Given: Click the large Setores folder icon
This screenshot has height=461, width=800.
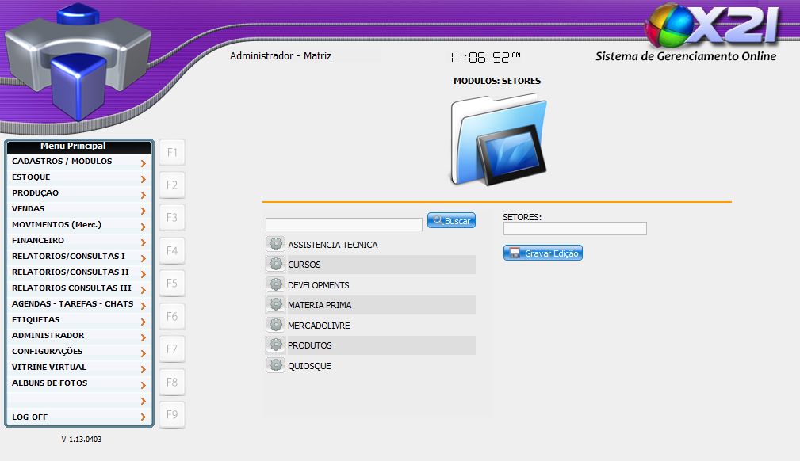Looking at the screenshot, I should 497,140.
